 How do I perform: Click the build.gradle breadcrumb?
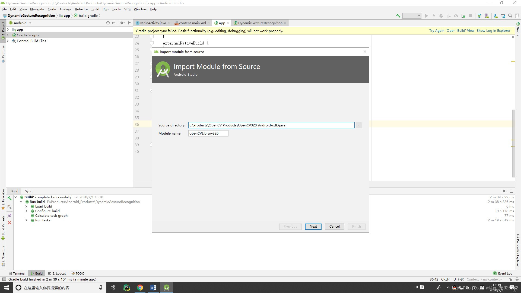(x=86, y=16)
